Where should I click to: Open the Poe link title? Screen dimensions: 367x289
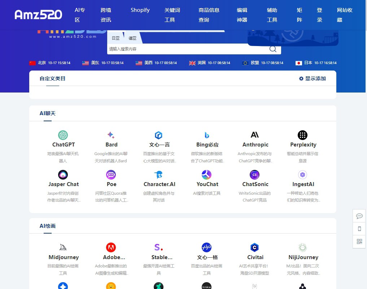click(112, 184)
